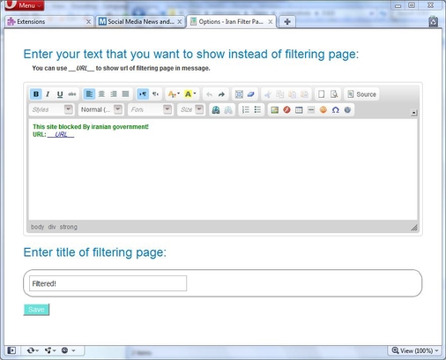Paste as plain text
This screenshot has width=446, height=360.
(x=304, y=94)
